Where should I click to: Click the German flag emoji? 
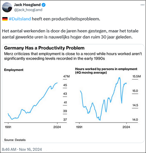click(x=5, y=19)
